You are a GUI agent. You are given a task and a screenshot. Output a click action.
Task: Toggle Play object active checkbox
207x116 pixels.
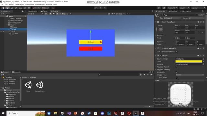(x=161, y=15)
